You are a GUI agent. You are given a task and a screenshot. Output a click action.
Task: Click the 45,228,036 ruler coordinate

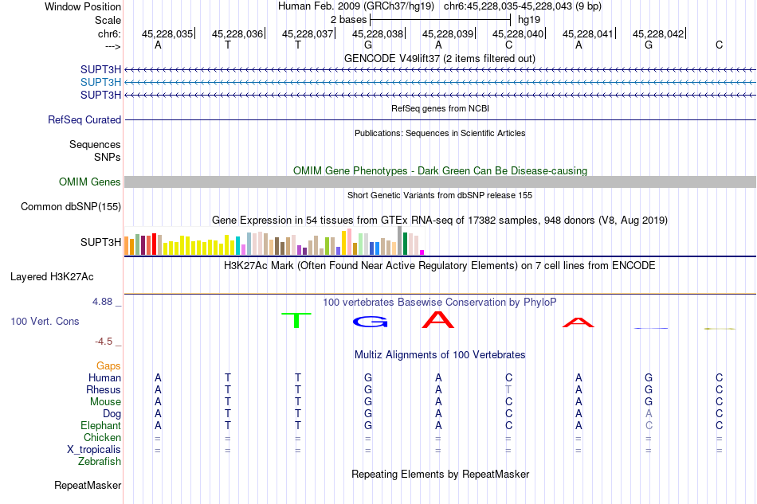pyautogui.click(x=237, y=33)
